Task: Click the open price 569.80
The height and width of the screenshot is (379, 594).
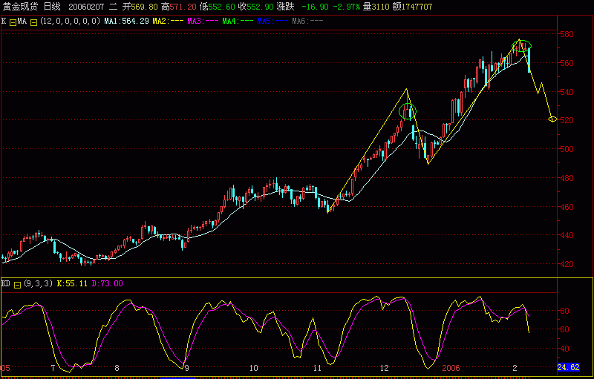Action: click(144, 7)
